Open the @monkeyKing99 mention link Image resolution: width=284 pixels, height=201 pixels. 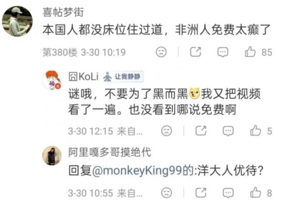click(137, 170)
